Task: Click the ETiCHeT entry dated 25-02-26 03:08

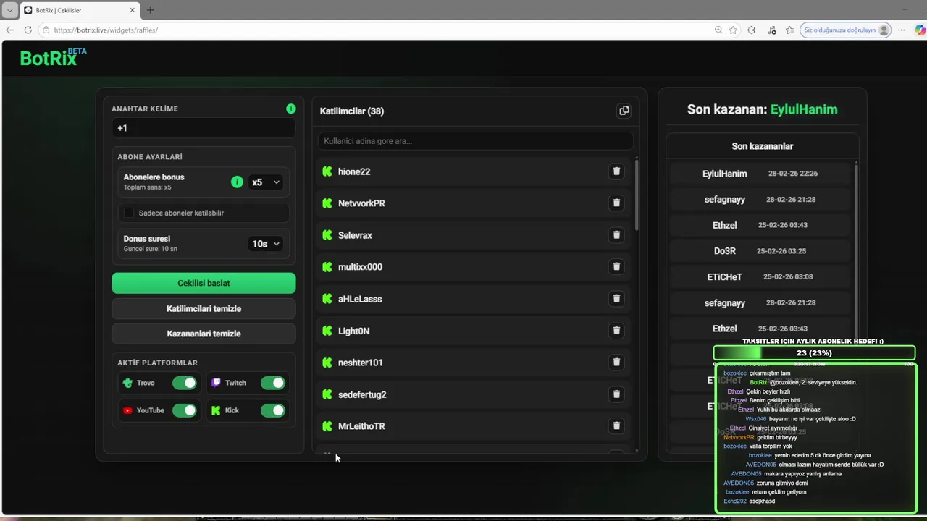Action: coord(760,276)
